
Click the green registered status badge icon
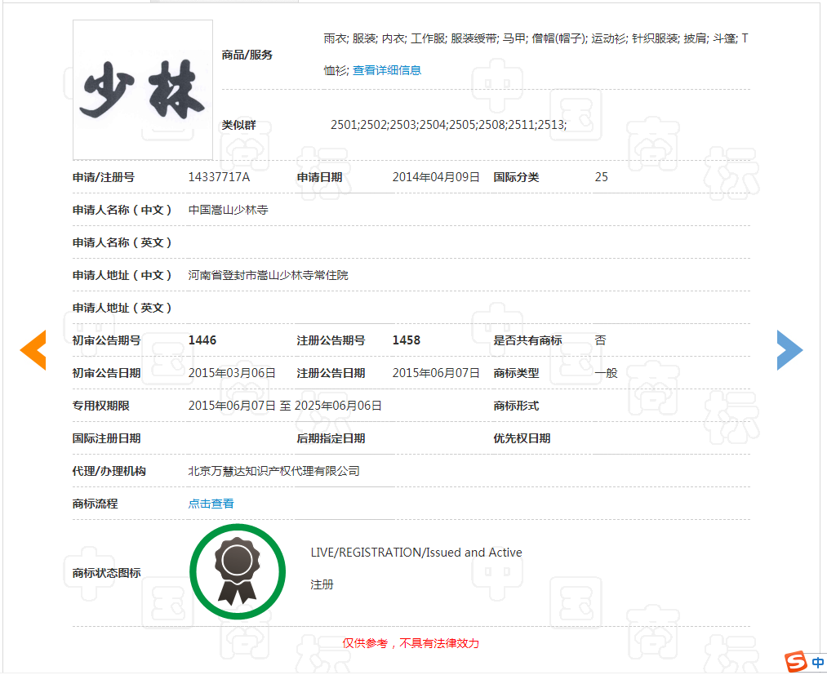click(238, 571)
